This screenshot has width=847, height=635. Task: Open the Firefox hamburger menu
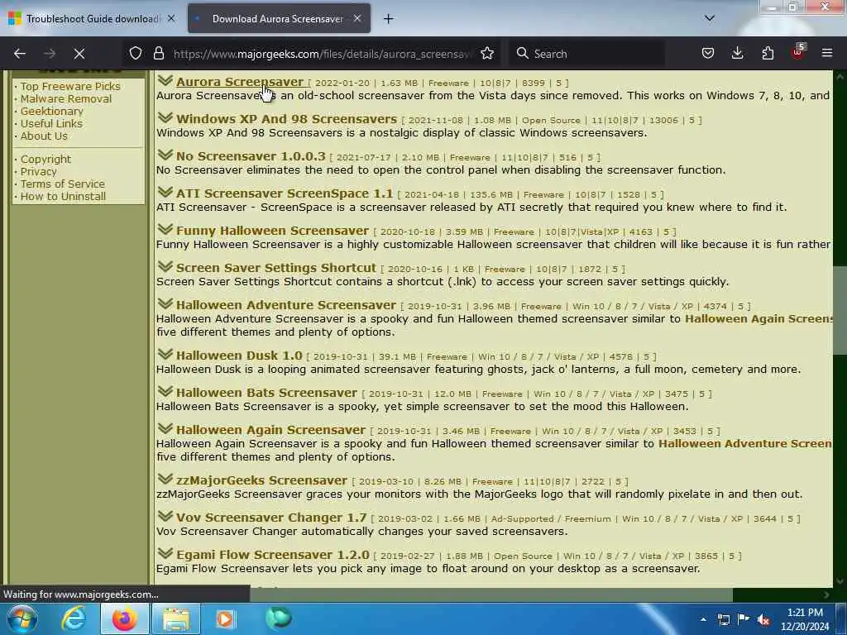pos(827,53)
